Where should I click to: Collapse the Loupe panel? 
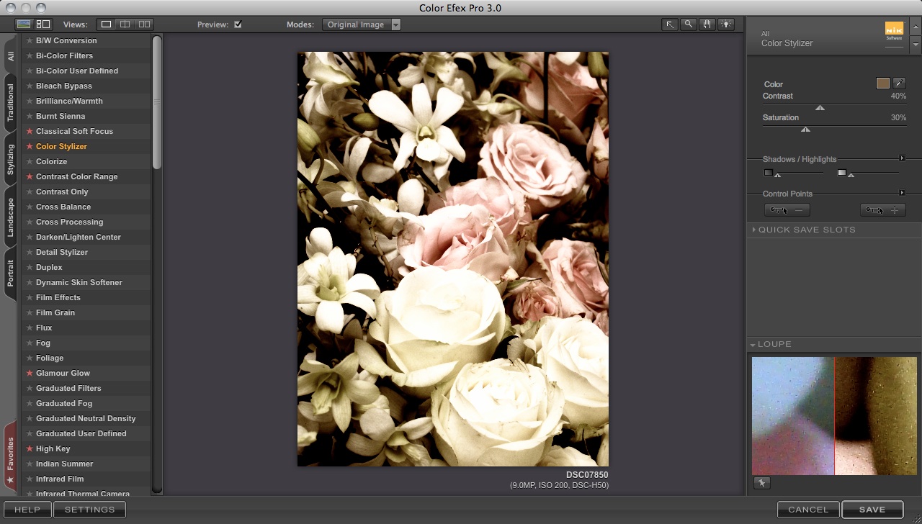(753, 345)
